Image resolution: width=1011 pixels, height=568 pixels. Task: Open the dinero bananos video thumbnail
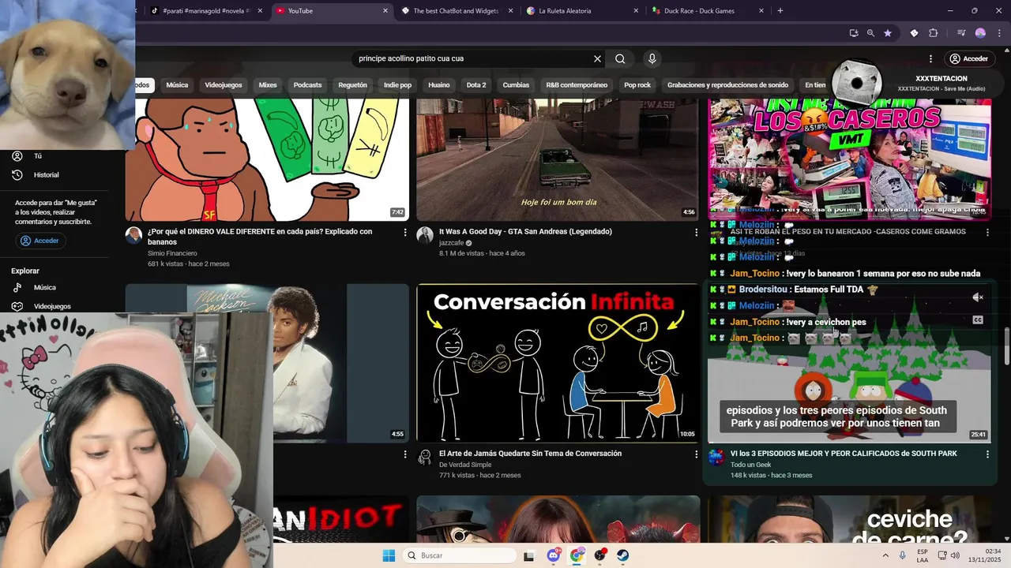[x=267, y=160]
